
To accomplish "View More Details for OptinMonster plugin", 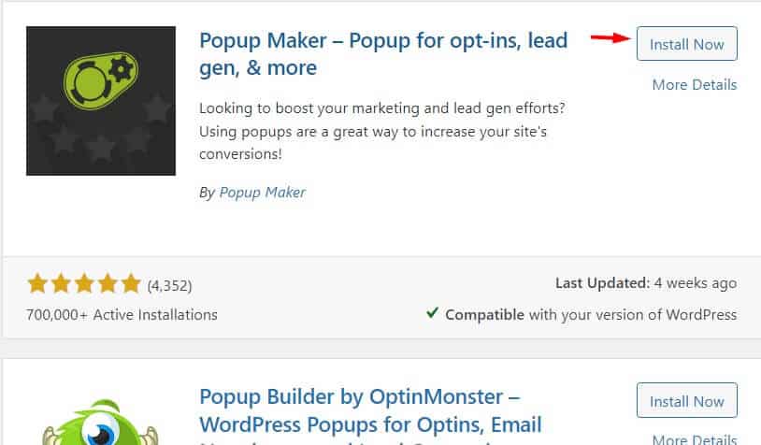I will 695,439.
